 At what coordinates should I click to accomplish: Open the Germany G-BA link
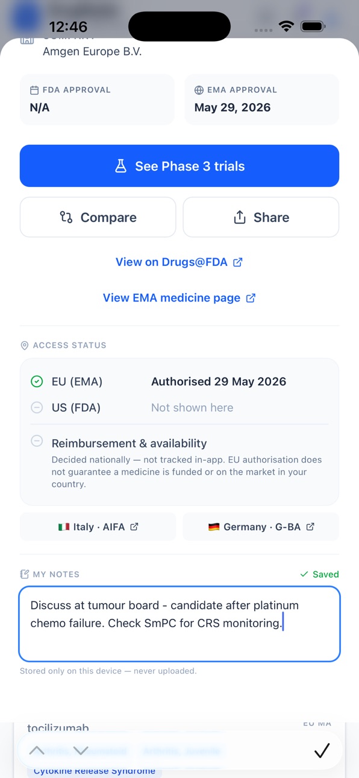pos(261,527)
